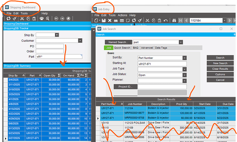Viewport: 237px width, 142px height.
Task: Open Actions menu in Job Entry
Action: 122,15
